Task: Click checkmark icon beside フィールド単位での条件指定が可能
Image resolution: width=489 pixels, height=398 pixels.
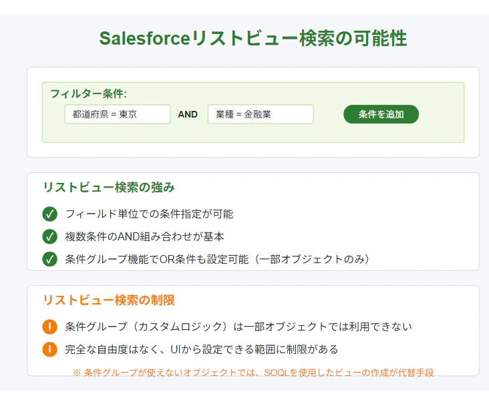Action: 49,214
